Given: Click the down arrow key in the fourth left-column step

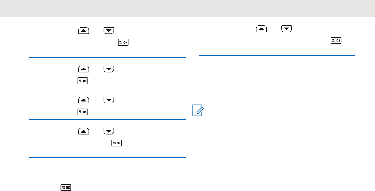Looking at the screenshot, I should click(x=109, y=131).
